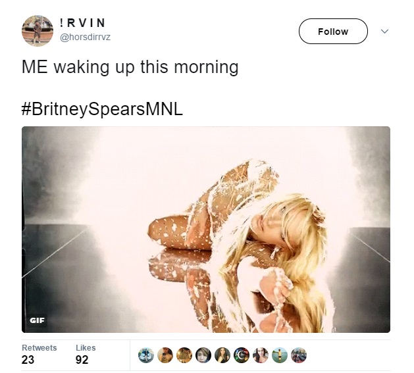Viewport: 414px width, 373px height.
Task: Open the #BritneySpearsMNL hashtag
Action: [x=102, y=109]
